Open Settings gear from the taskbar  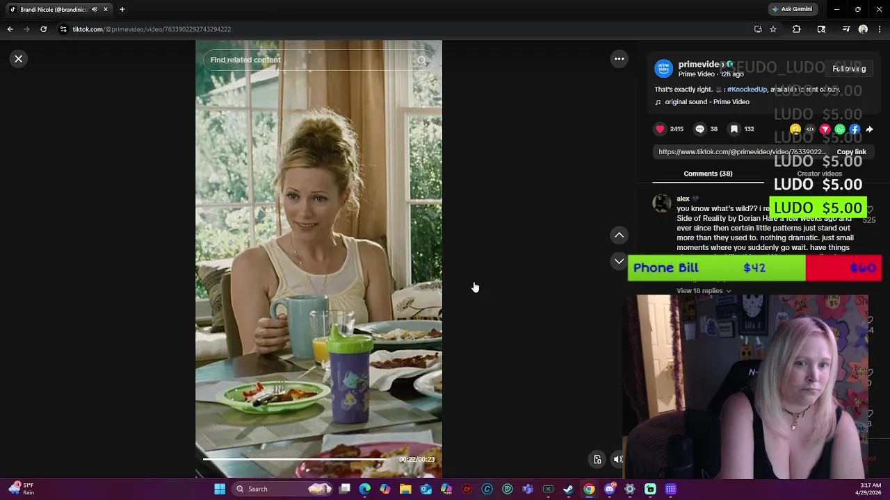click(630, 489)
